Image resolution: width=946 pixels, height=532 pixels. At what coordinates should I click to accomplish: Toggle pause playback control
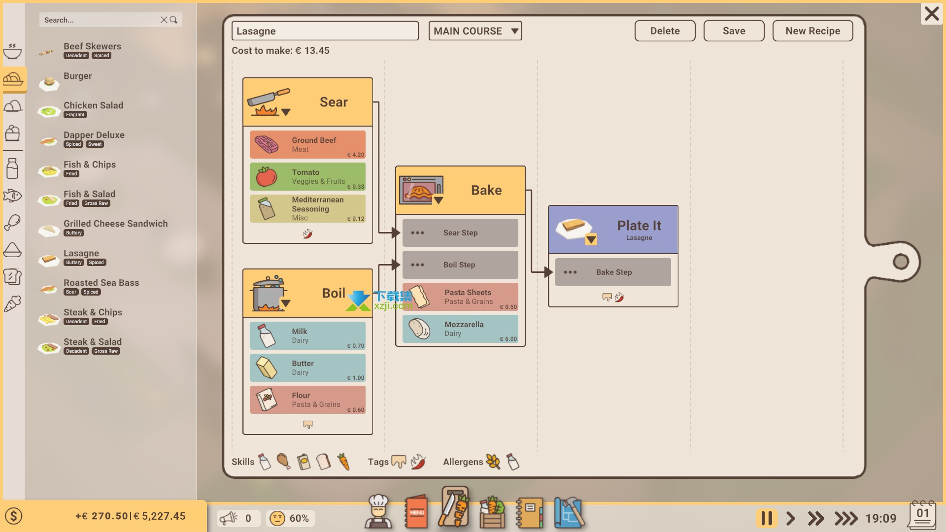tap(766, 518)
